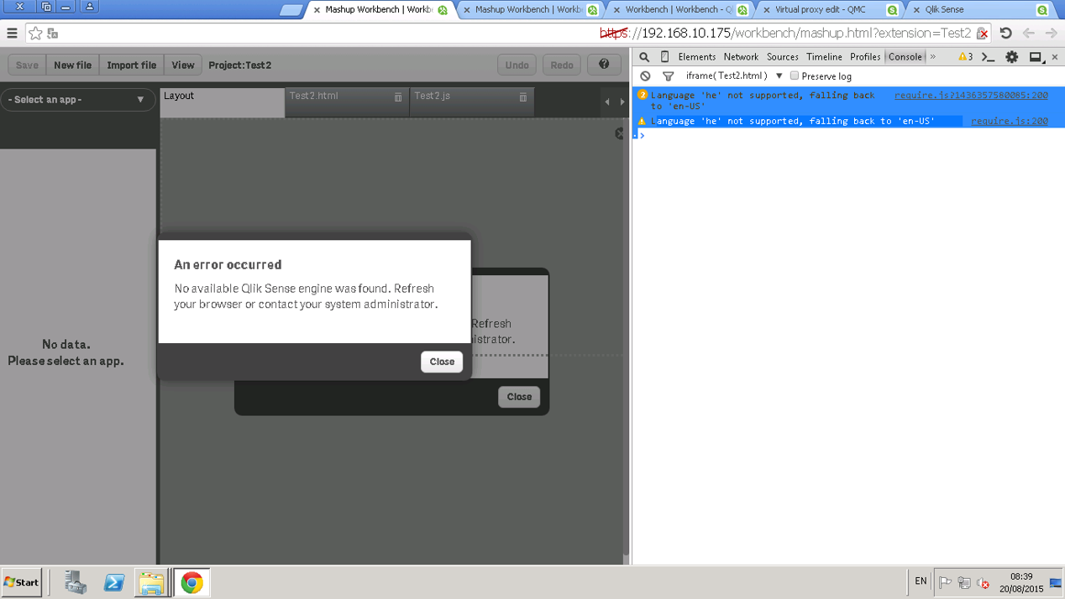Click the Redo button
Viewport: 1065px width, 599px height.
click(562, 65)
